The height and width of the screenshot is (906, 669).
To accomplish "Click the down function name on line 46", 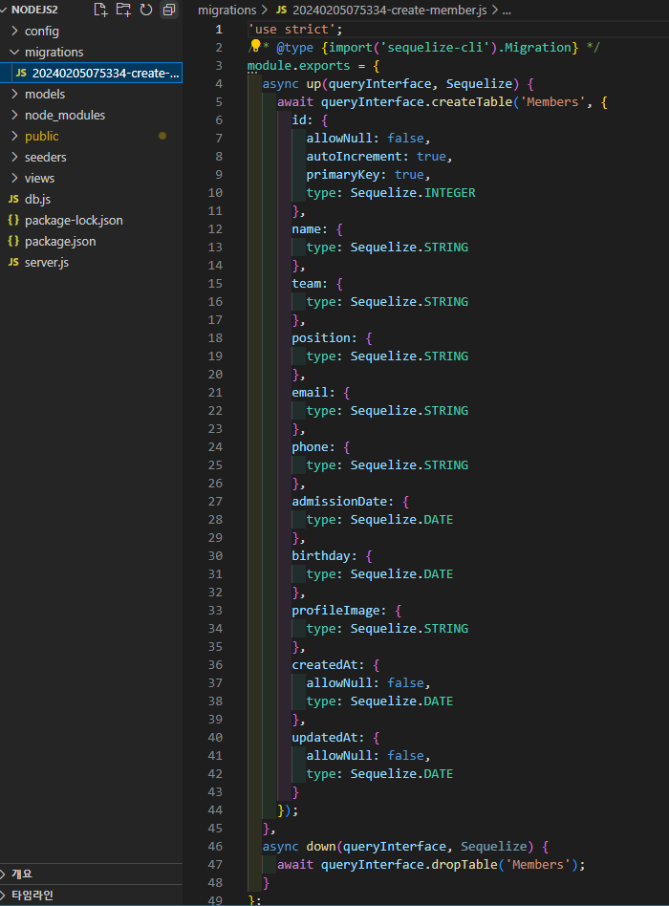I will pyautogui.click(x=320, y=846).
